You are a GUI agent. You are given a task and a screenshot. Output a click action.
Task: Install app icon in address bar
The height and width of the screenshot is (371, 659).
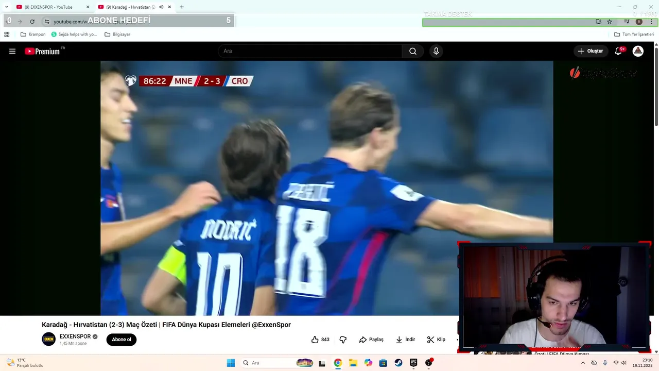tap(598, 22)
